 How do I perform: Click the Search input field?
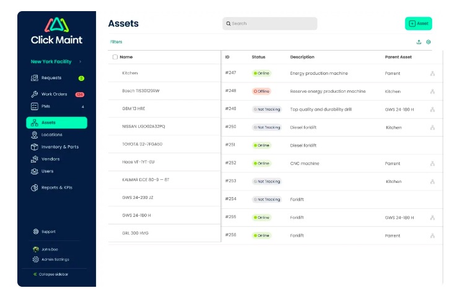click(x=269, y=23)
